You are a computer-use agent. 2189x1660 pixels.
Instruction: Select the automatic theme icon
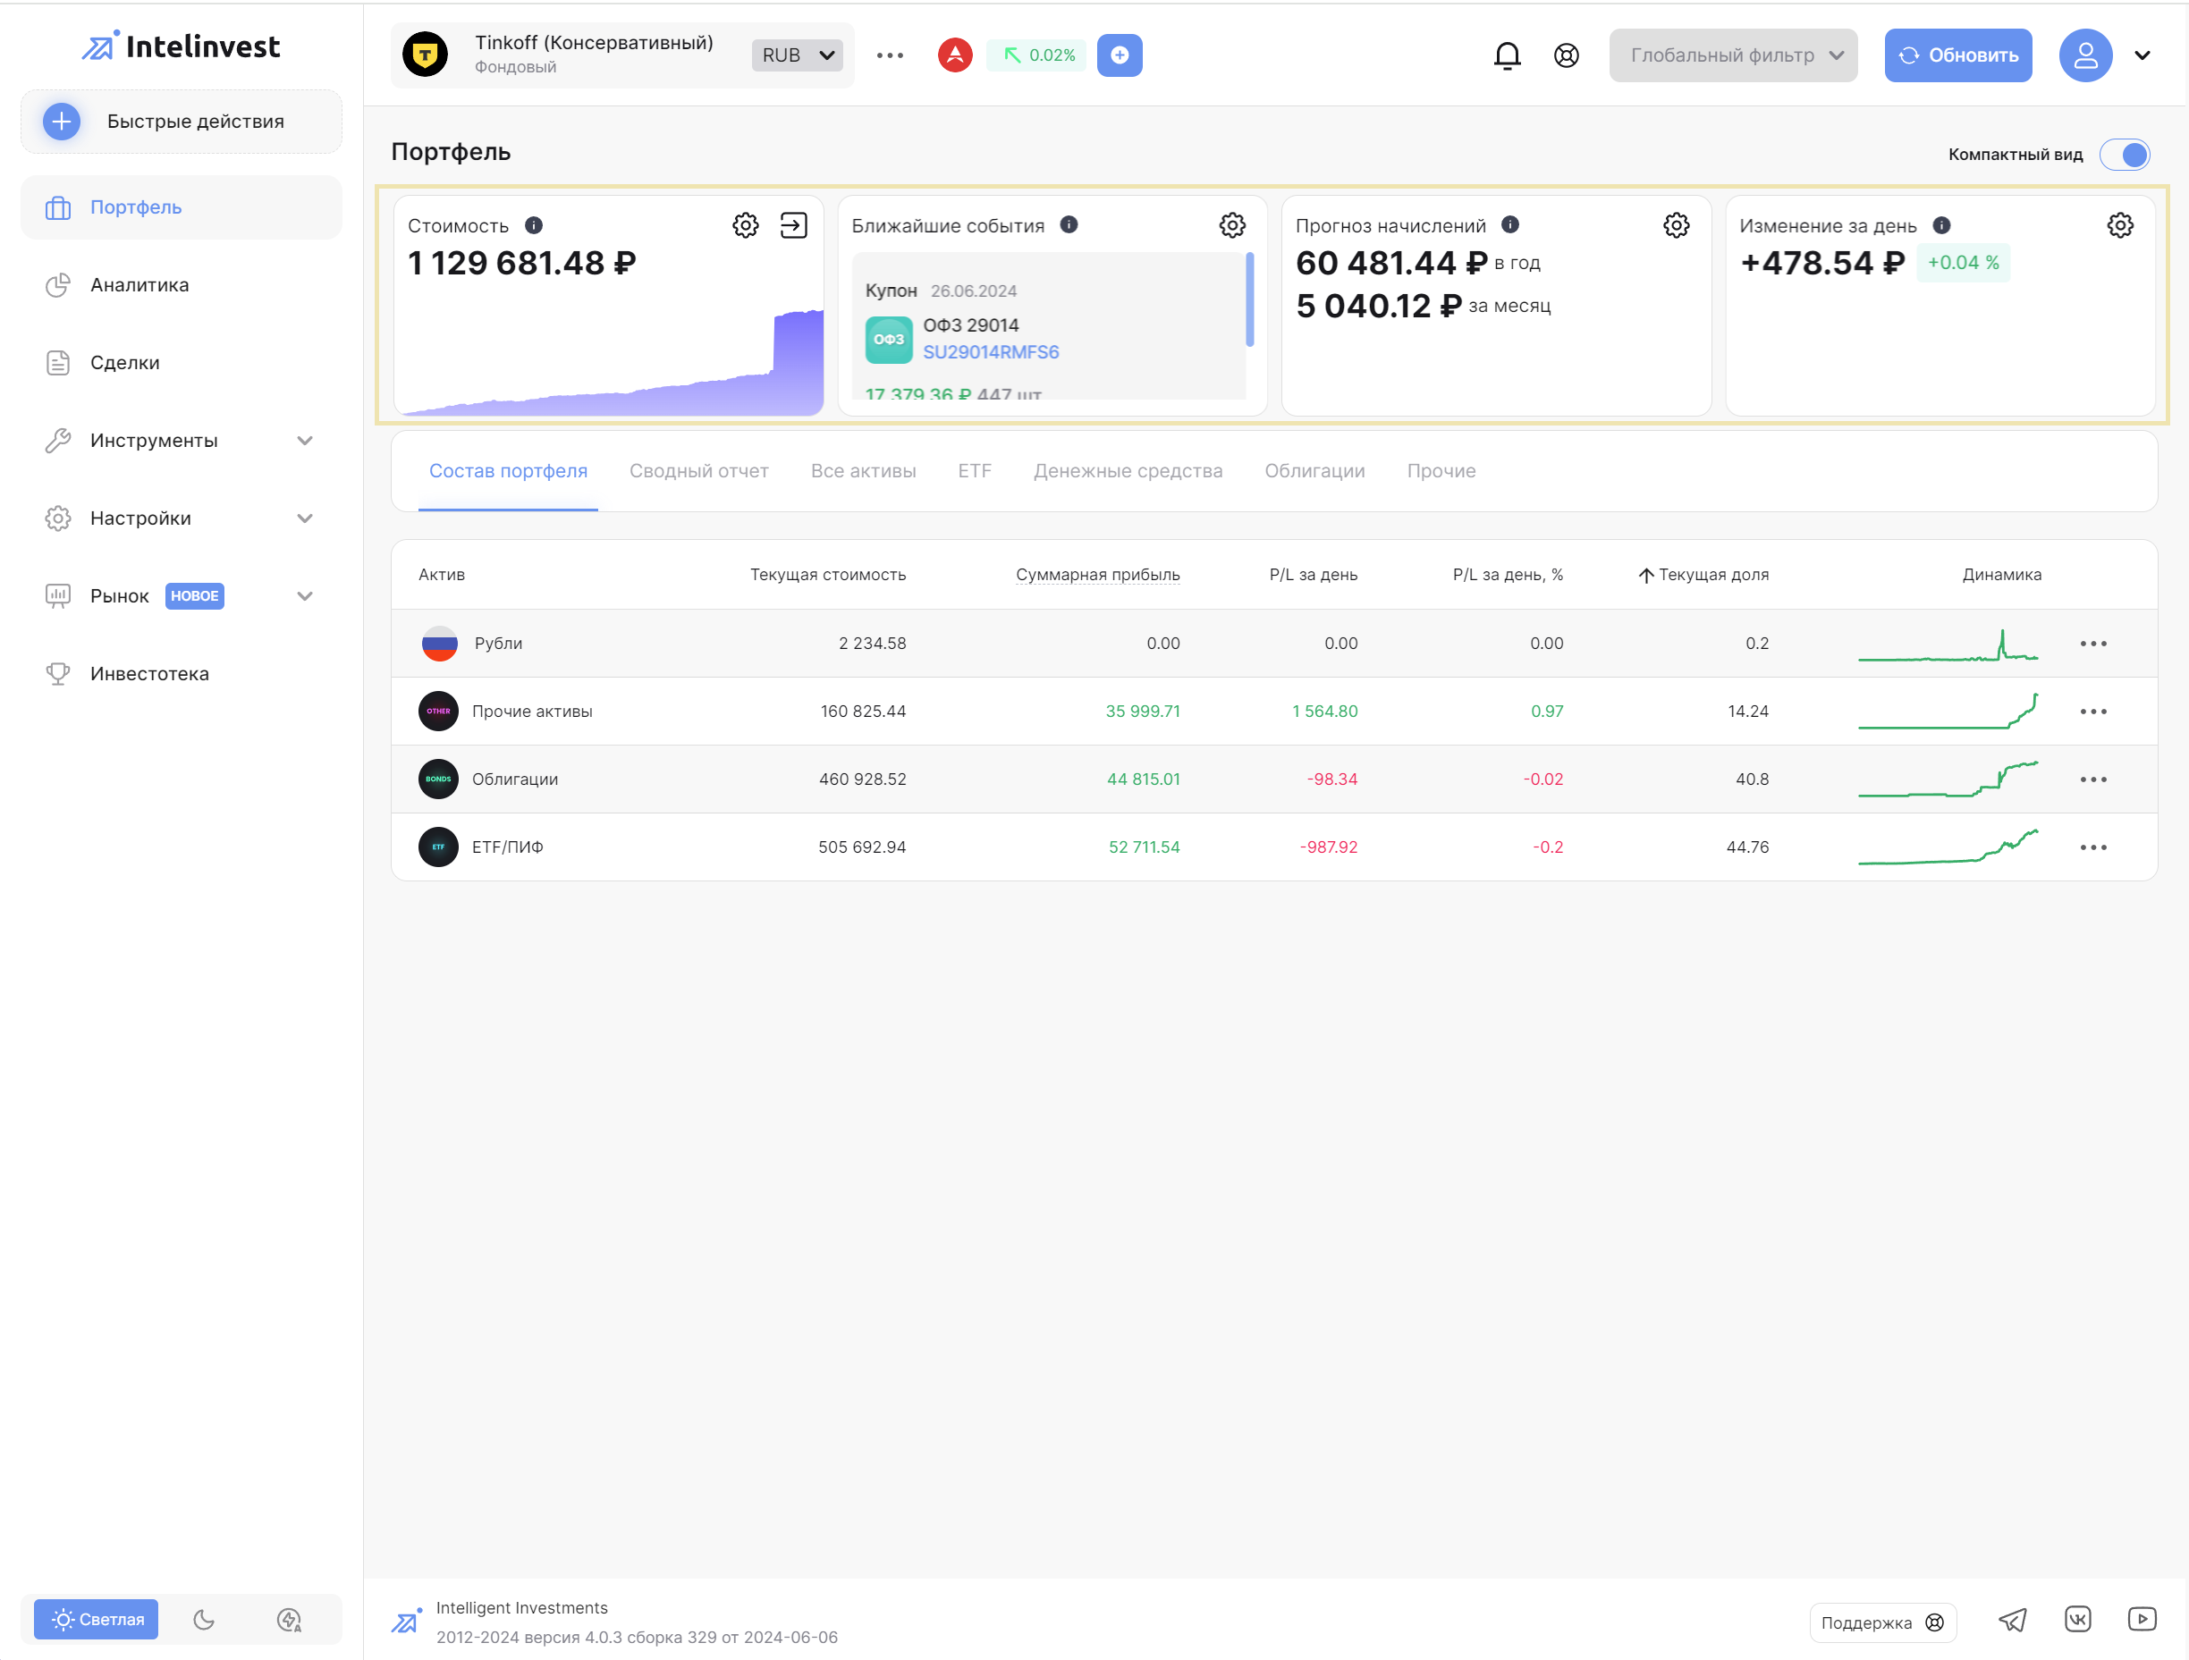tap(289, 1620)
